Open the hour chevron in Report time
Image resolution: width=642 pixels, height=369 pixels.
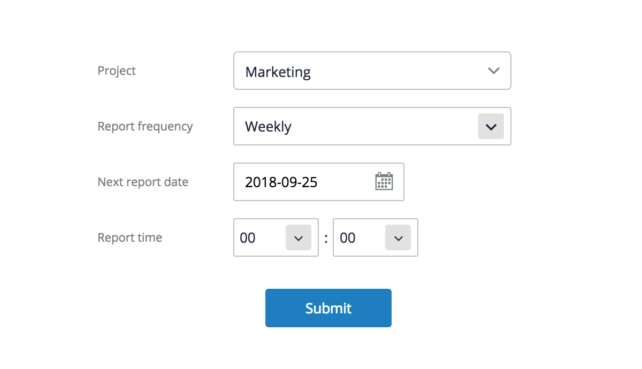coord(299,238)
